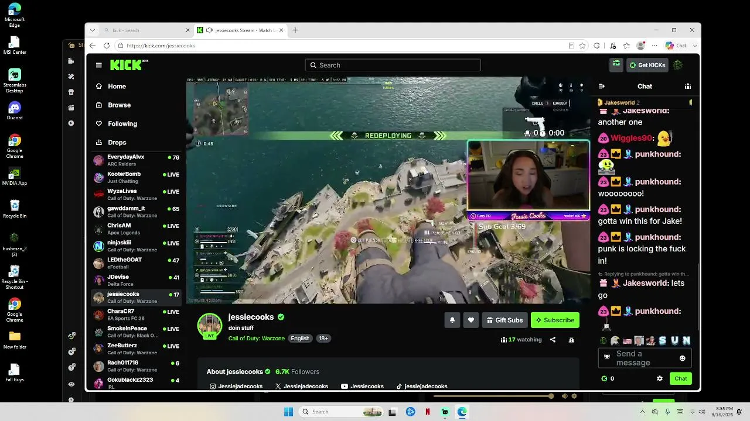Image resolution: width=750 pixels, height=421 pixels.
Task: Go back in browser history
Action: 92,46
